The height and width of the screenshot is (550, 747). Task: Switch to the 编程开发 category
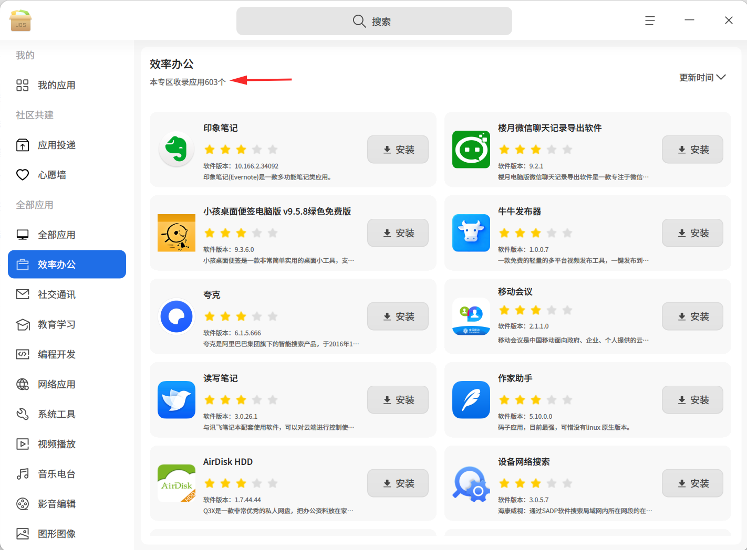[x=67, y=354]
